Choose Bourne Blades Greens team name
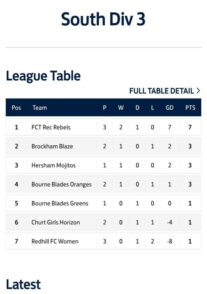The height and width of the screenshot is (294, 207). click(x=60, y=203)
